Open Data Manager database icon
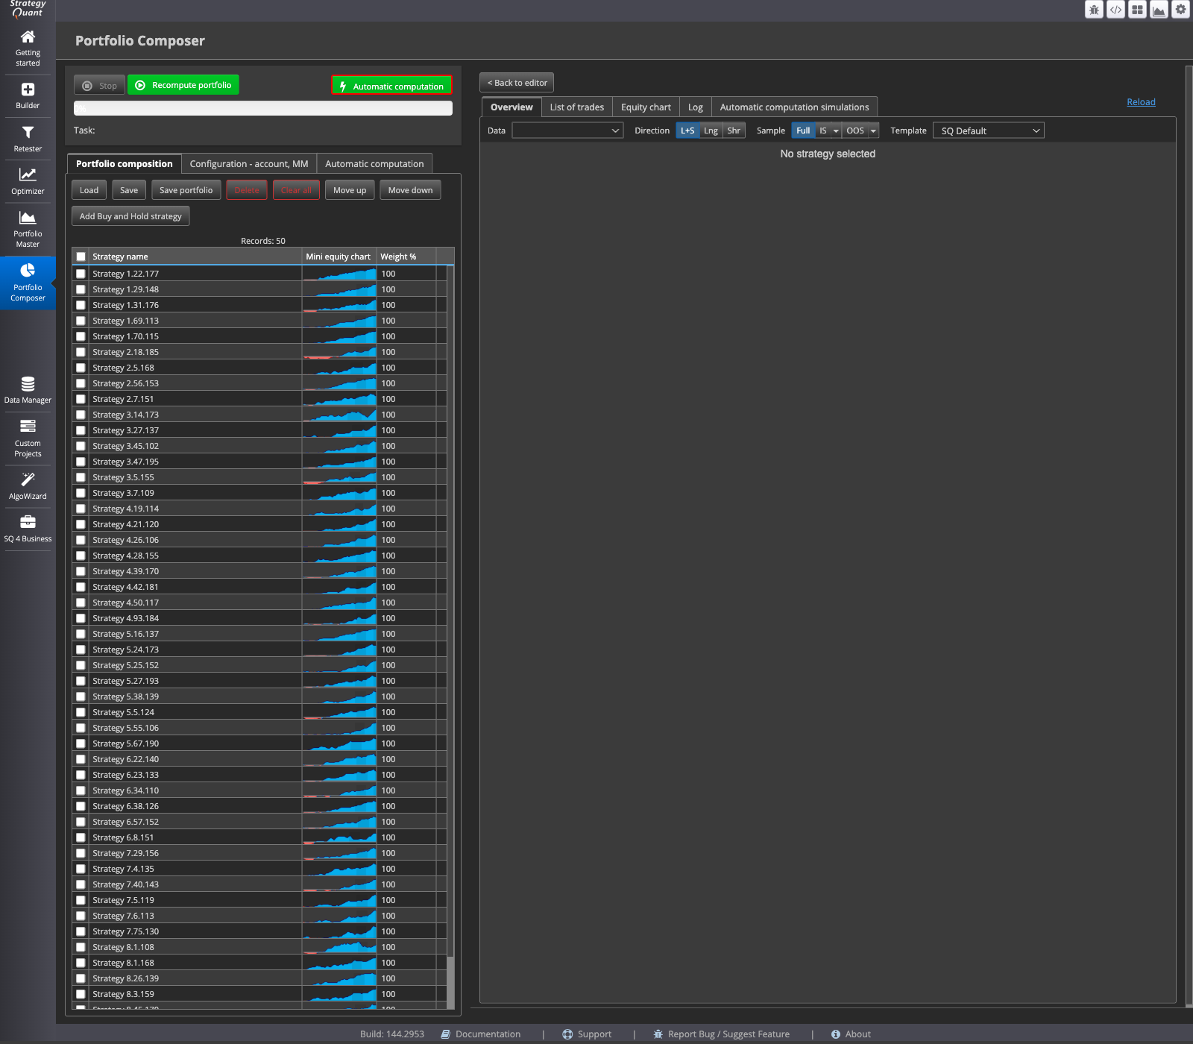 pos(28,384)
